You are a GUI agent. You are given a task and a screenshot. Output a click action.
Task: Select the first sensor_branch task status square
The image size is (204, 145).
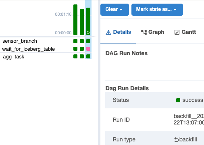click(x=75, y=41)
